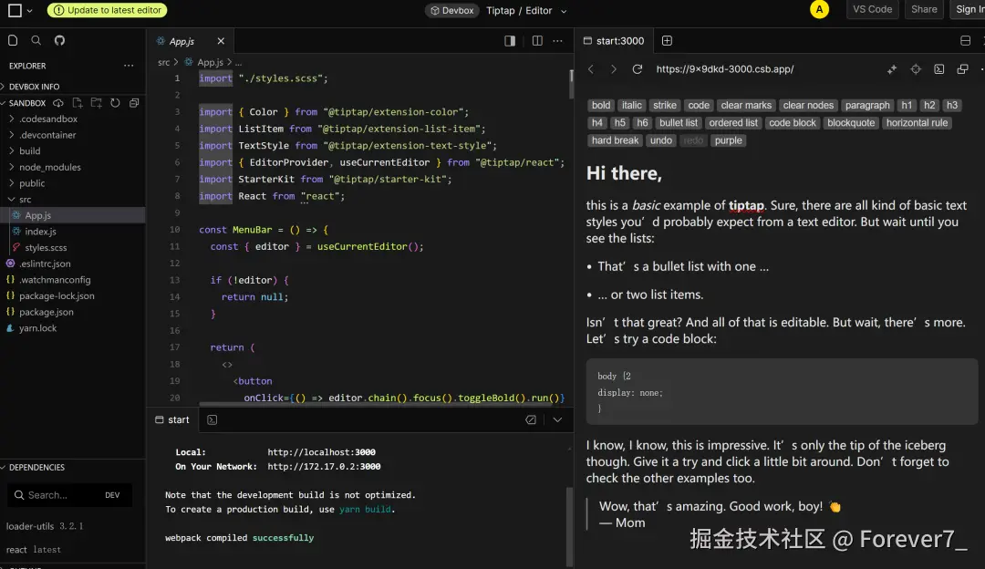Open the Explorer files icon in sidebar

13,41
